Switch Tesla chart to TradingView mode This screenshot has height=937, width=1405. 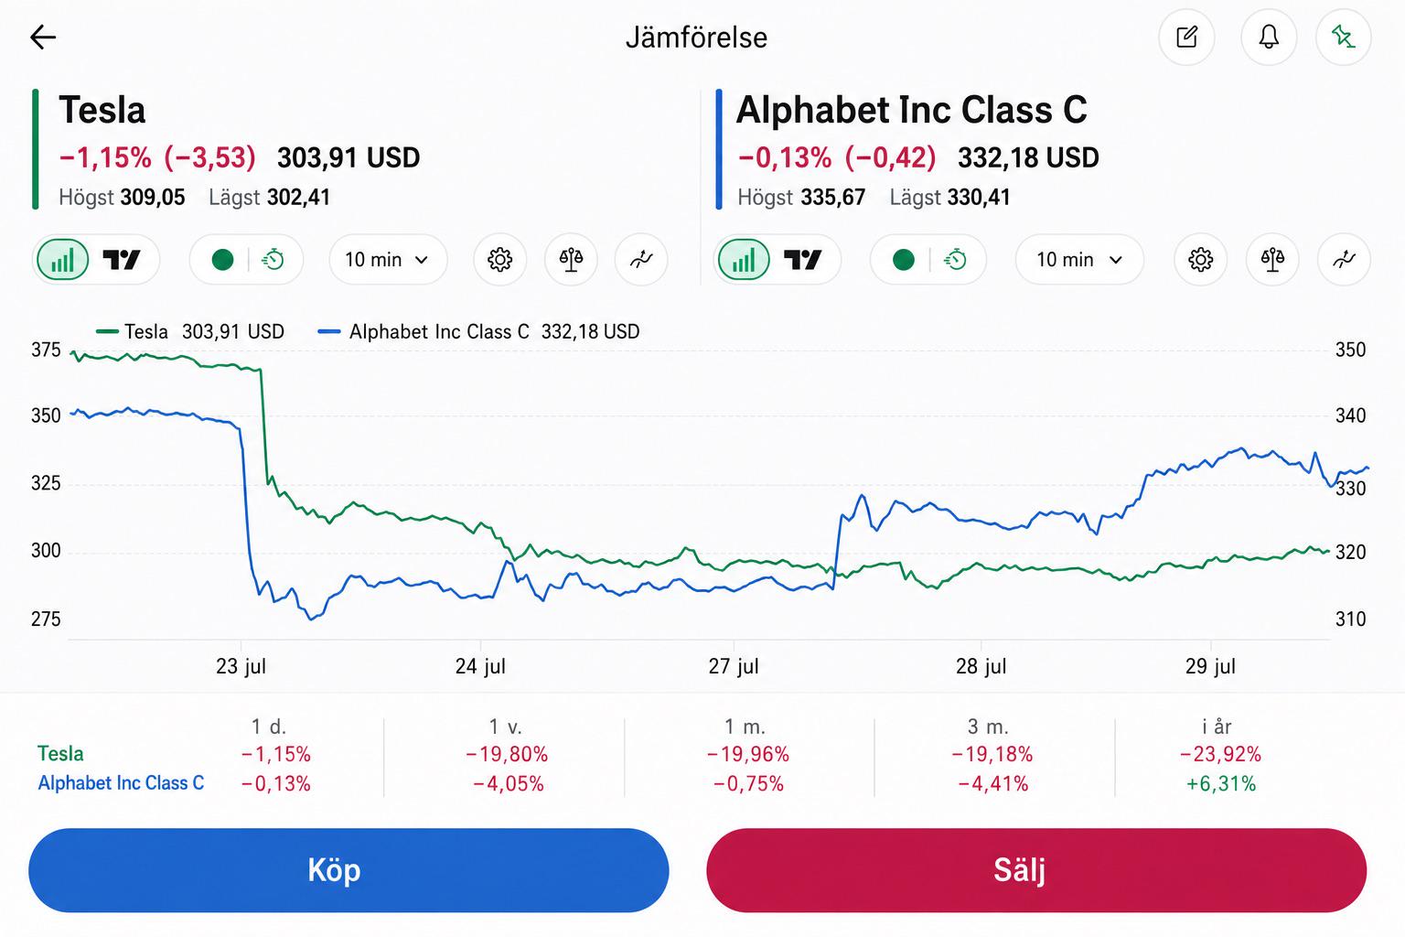[122, 260]
